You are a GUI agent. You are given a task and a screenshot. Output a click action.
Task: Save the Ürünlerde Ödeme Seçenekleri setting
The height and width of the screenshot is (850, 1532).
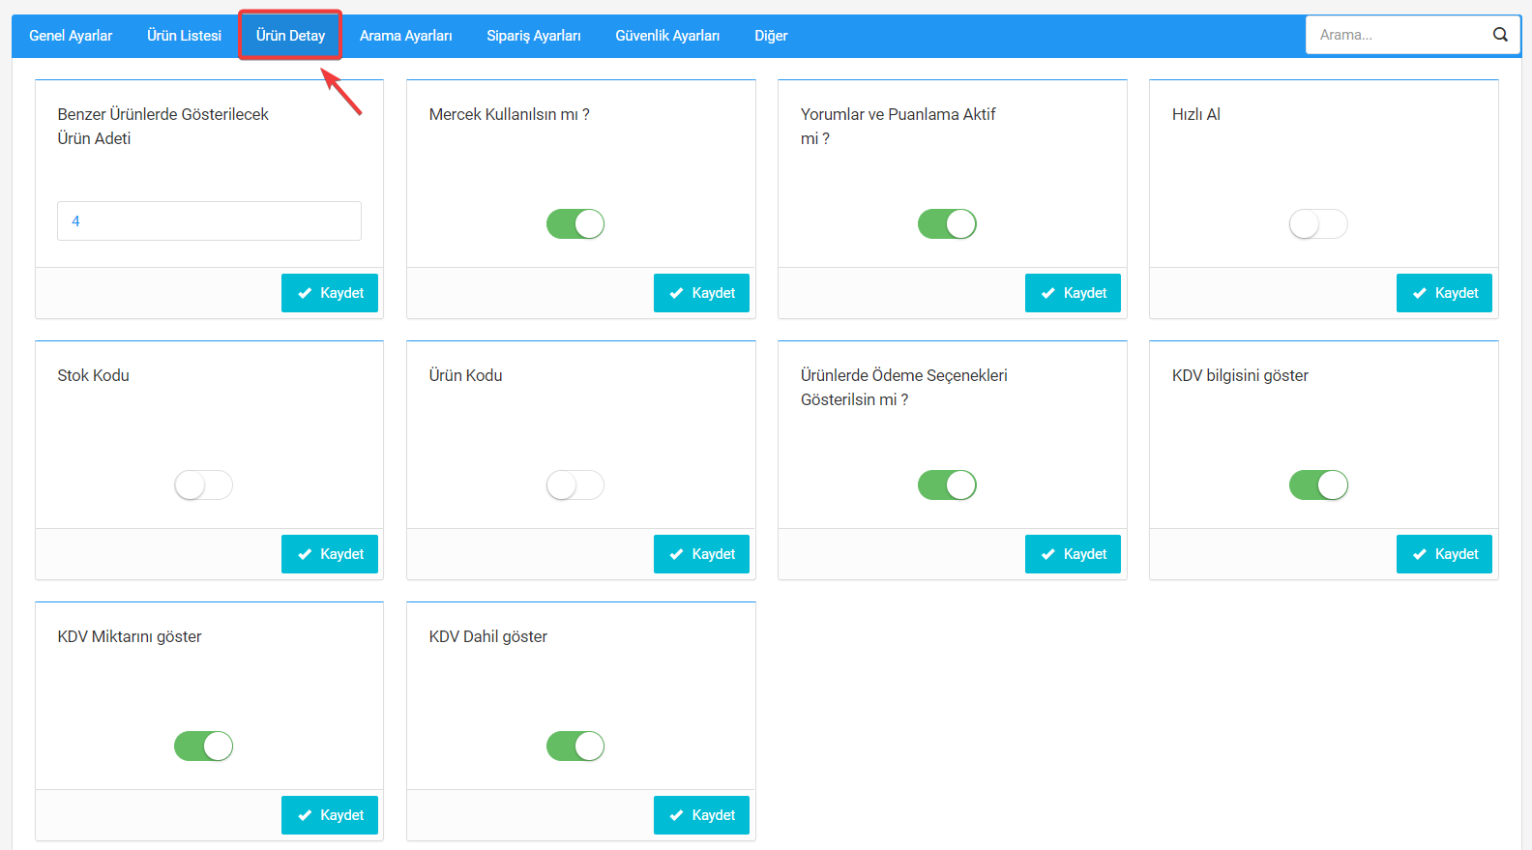coord(1073,554)
